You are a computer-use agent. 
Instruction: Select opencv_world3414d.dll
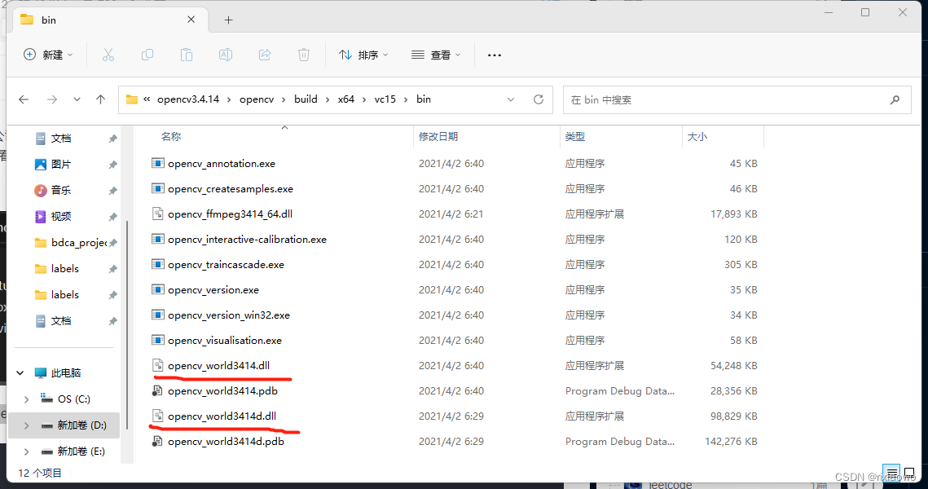[x=222, y=416]
